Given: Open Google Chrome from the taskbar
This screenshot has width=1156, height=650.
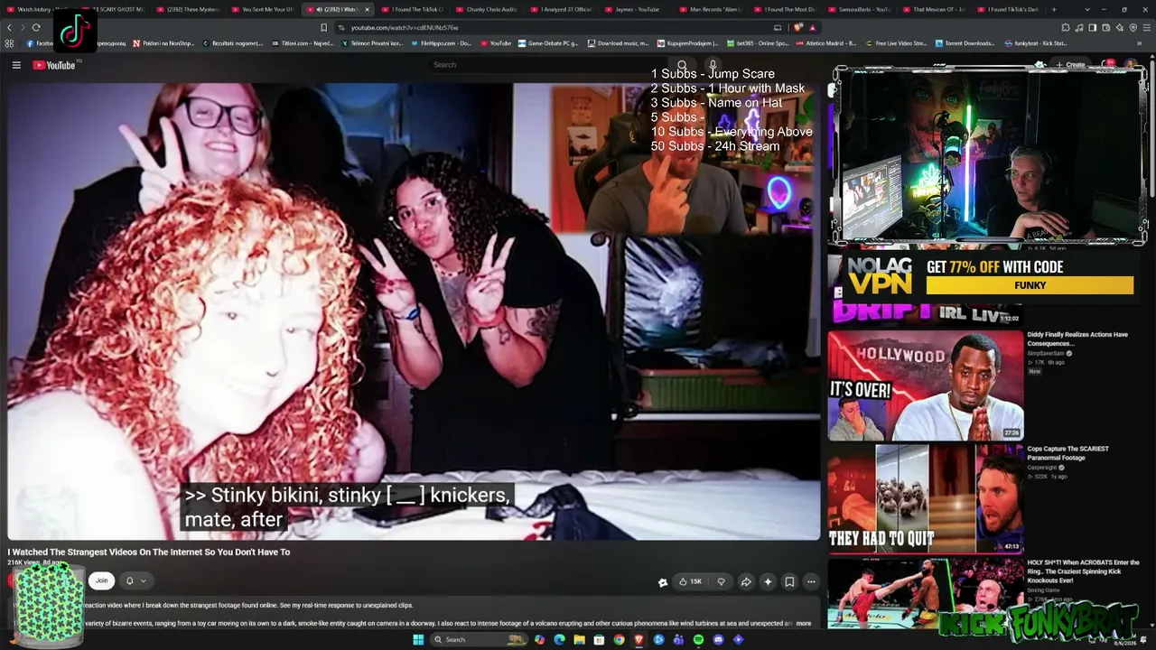Looking at the screenshot, I should pos(619,640).
